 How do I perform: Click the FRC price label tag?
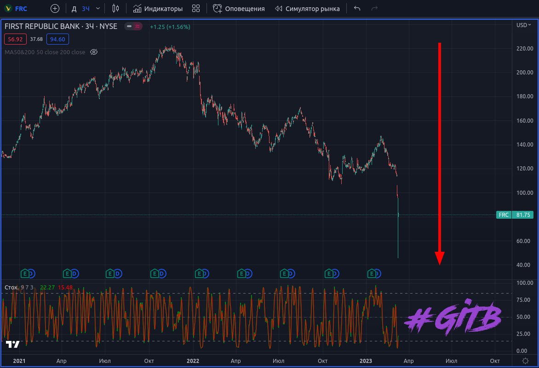click(504, 215)
